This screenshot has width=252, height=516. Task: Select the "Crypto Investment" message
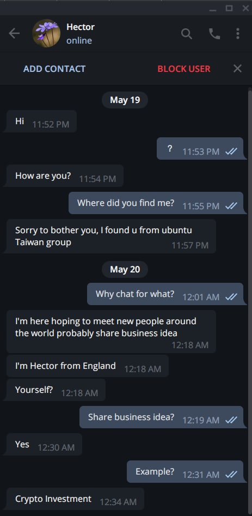click(x=75, y=499)
